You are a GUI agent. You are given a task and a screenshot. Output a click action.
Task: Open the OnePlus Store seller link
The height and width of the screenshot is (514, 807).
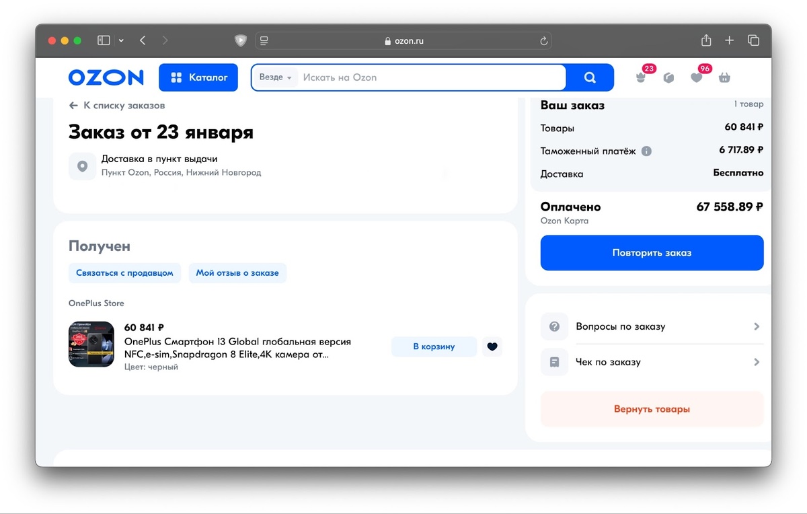click(x=96, y=303)
